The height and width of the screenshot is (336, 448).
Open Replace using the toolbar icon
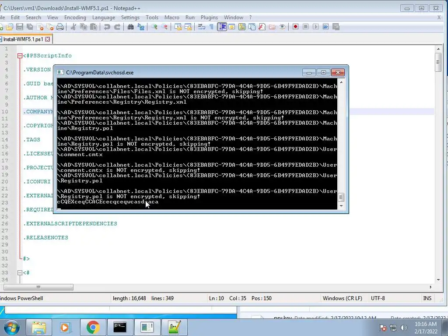pyautogui.click(x=140, y=27)
